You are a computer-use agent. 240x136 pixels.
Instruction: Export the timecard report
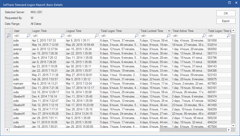[226, 21]
